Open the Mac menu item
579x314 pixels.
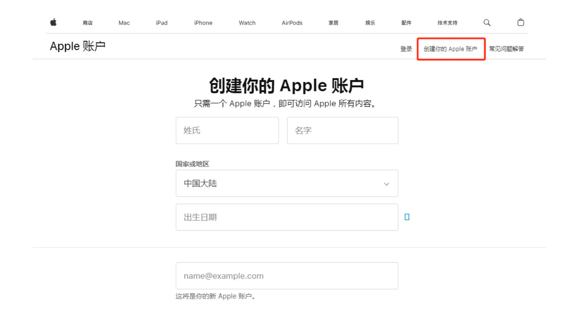click(x=124, y=23)
